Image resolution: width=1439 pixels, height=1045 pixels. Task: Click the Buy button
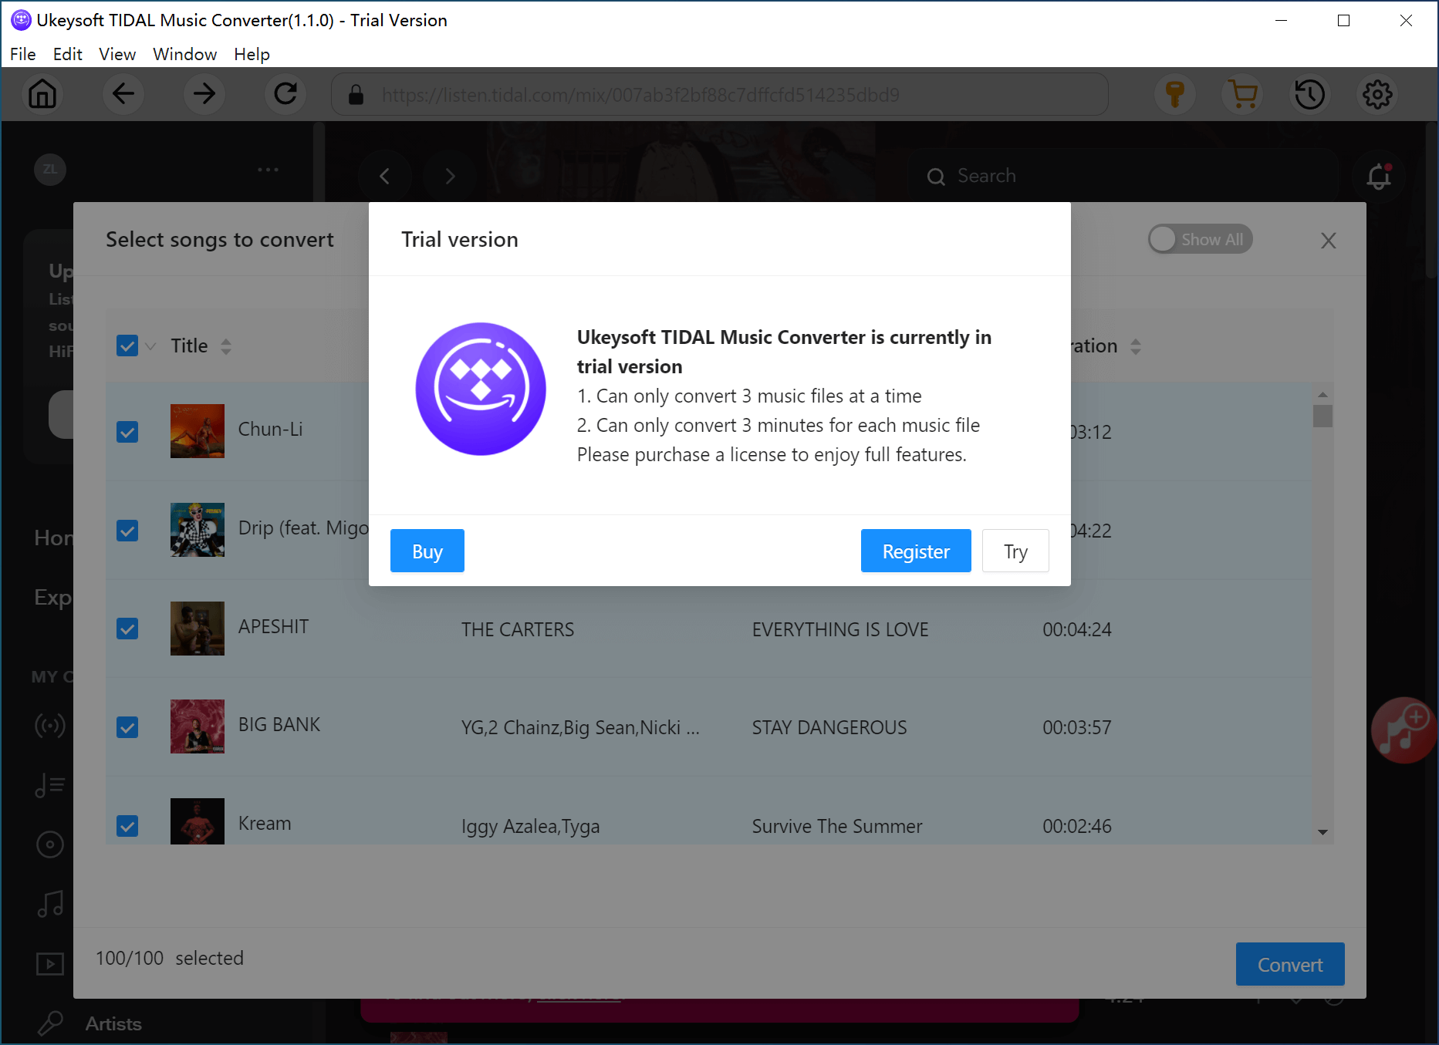(x=427, y=551)
